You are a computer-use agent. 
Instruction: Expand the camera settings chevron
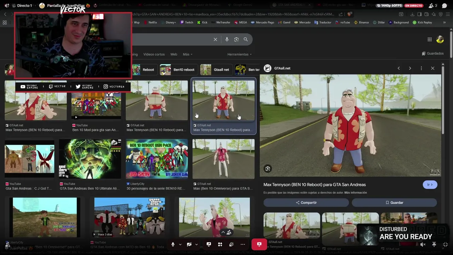[x=196, y=244]
